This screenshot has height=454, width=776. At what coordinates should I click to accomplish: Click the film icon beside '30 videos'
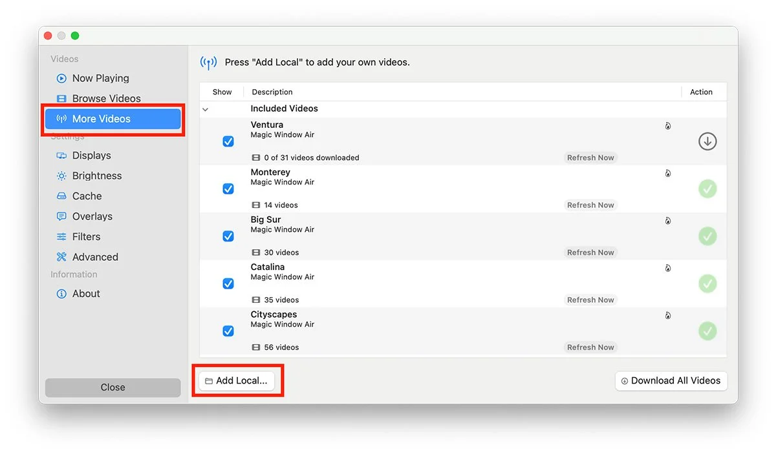[x=256, y=253]
